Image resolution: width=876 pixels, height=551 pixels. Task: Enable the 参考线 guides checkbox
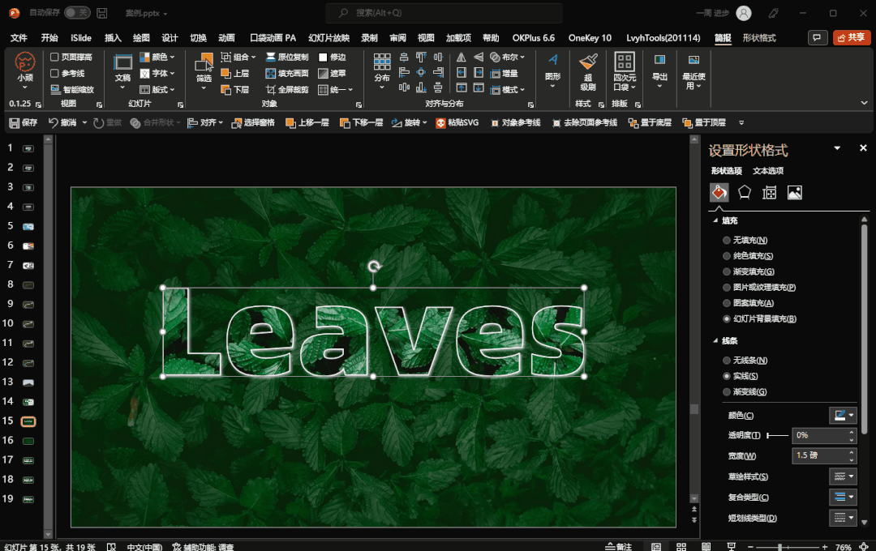[55, 73]
